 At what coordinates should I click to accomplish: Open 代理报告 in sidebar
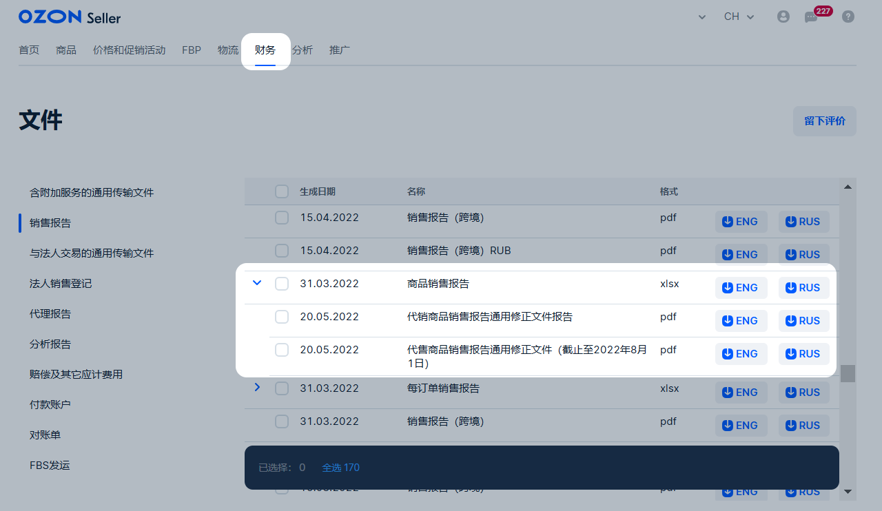coord(50,314)
